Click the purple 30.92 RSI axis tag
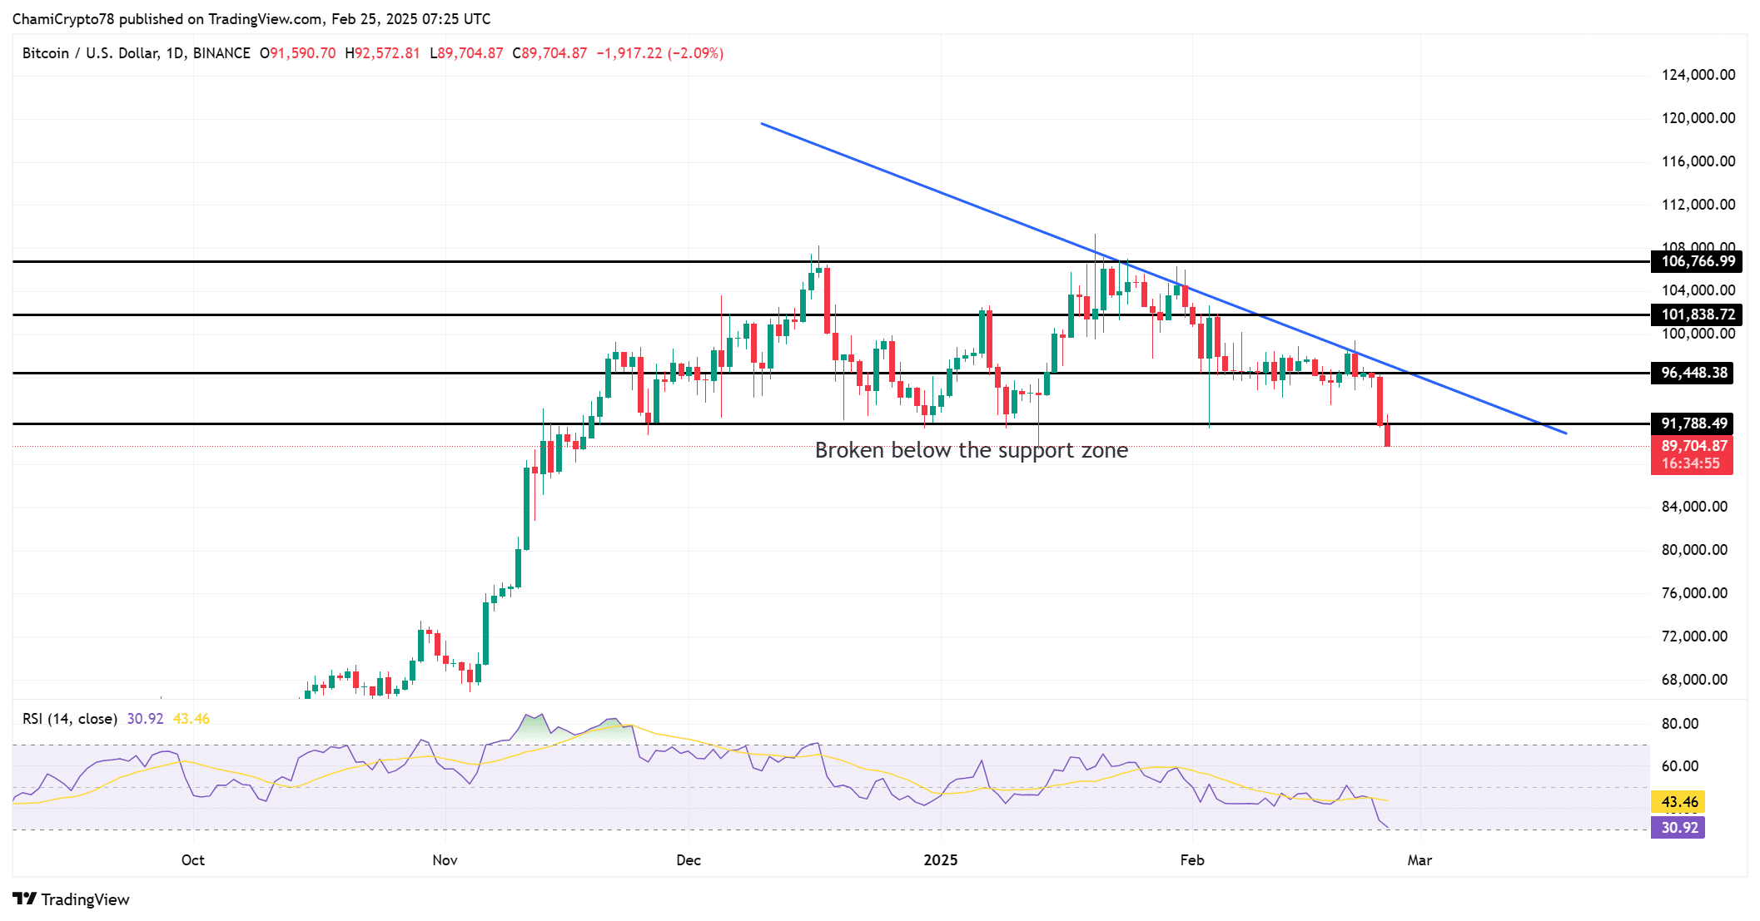The height and width of the screenshot is (921, 1760). coord(1678,828)
